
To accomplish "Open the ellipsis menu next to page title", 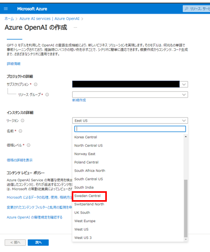I will click(75, 28).
